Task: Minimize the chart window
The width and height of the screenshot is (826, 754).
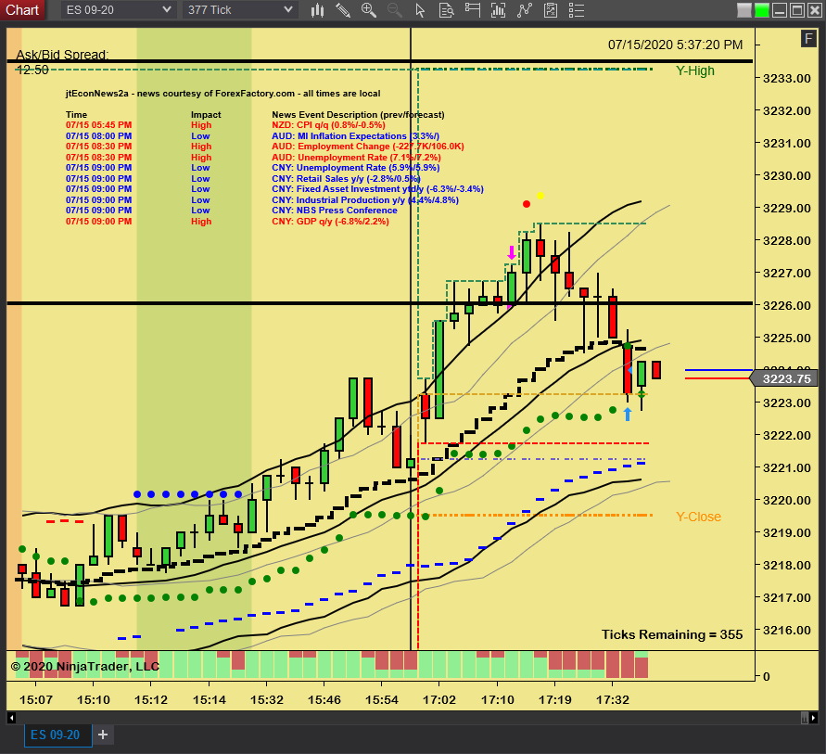Action: (781, 10)
